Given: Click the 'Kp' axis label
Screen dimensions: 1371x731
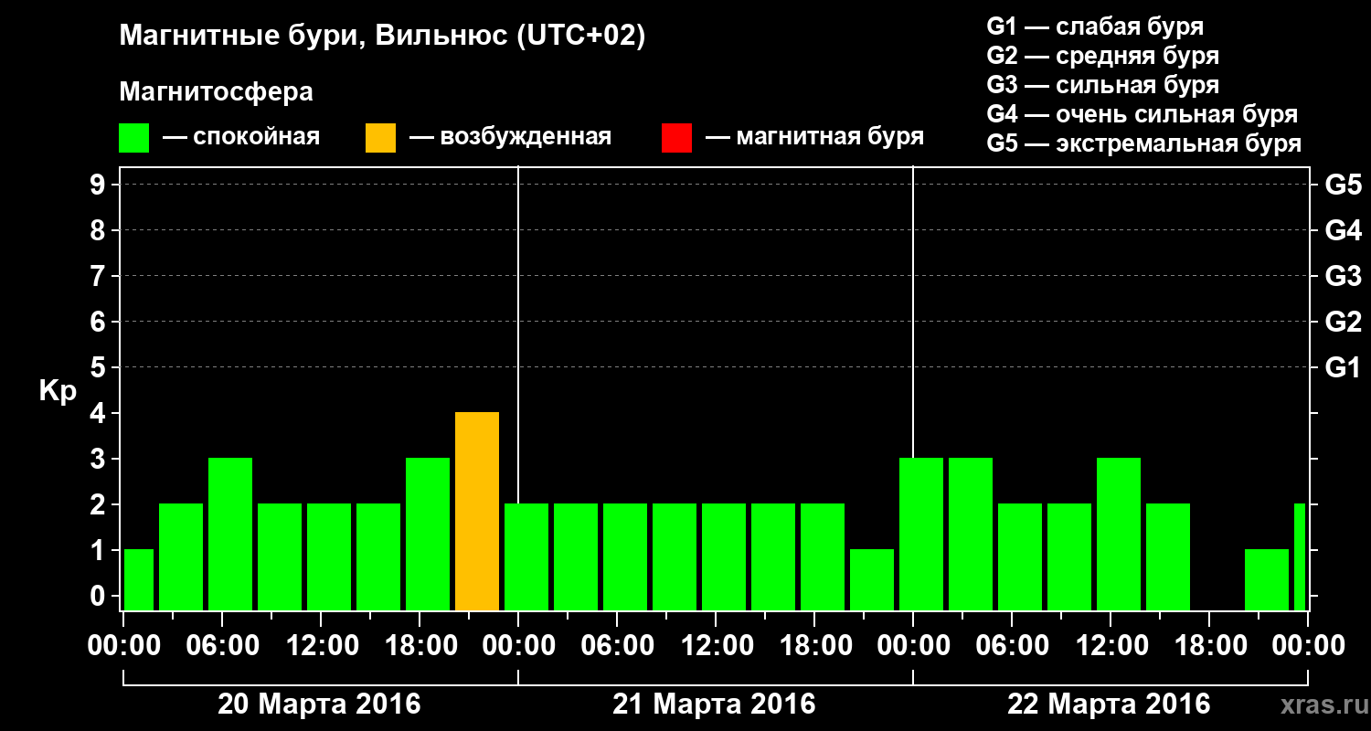Looking at the screenshot, I should click(x=58, y=391).
